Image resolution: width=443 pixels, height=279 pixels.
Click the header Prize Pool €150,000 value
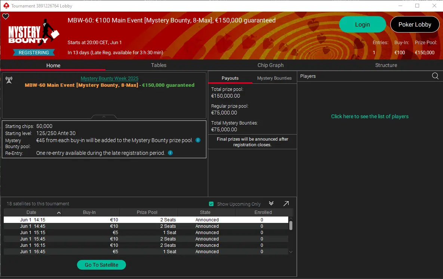click(x=424, y=53)
